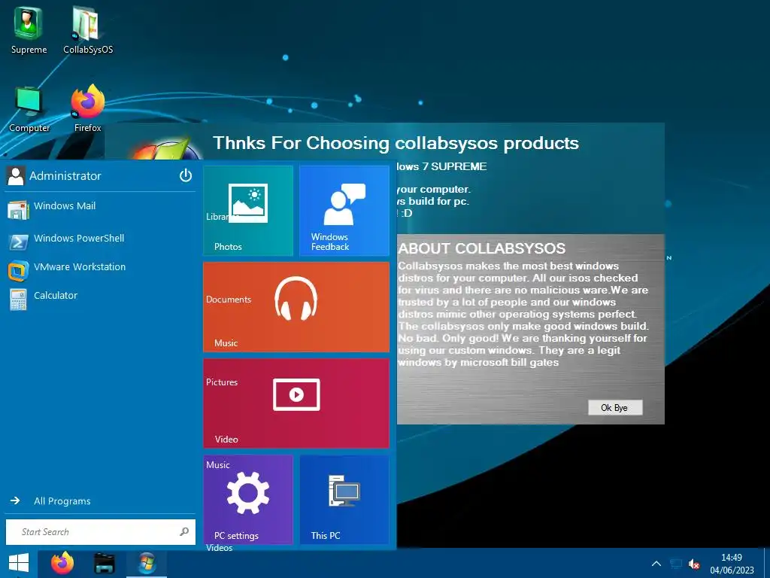Launch Firefox from the desktop shortcut

point(87,109)
